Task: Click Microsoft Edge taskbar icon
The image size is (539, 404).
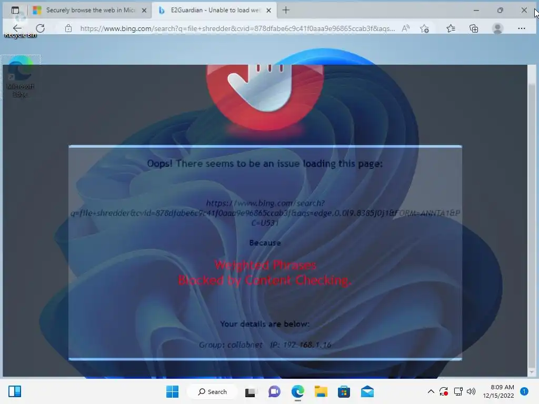Action: tap(298, 391)
